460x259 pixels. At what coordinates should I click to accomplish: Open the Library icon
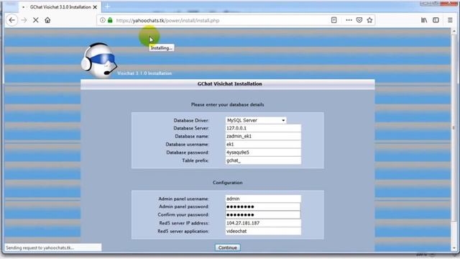[424, 20]
